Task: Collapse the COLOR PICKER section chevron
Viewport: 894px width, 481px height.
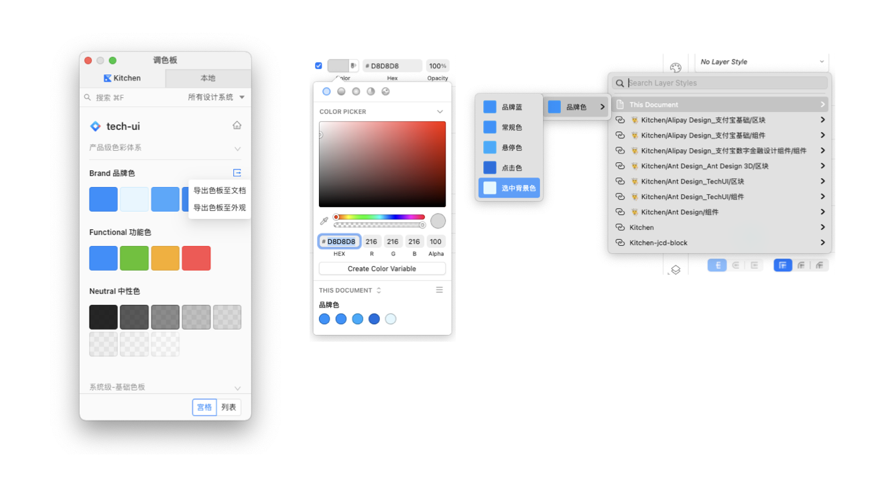Action: coord(440,112)
